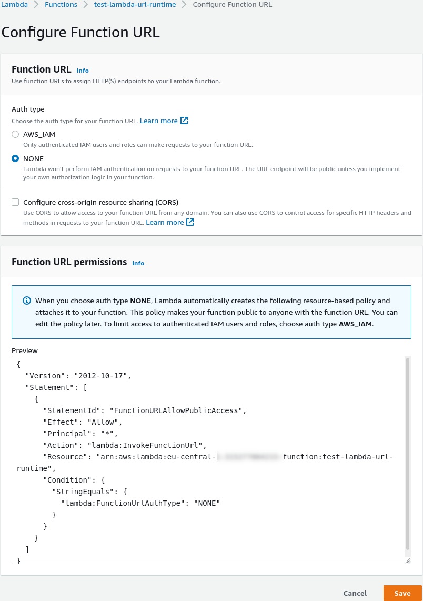This screenshot has width=423, height=601.
Task: Click the policy preview vertical scrollbar
Action: click(x=408, y=454)
